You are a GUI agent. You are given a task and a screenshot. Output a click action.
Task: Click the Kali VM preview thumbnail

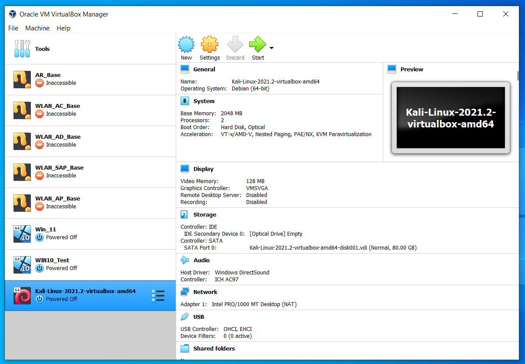point(451,118)
